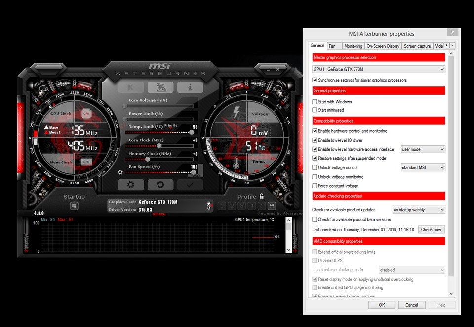Open Afterburner settings via the gear icon
This screenshot has width=474, height=327.
click(x=130, y=185)
